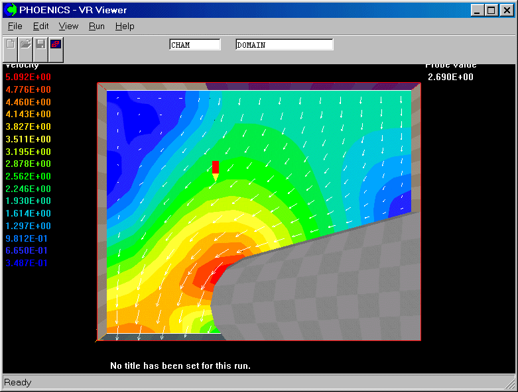Screen dimensions: 518x392
Task: Maximize the VR Viewer window
Action: (x=491, y=10)
